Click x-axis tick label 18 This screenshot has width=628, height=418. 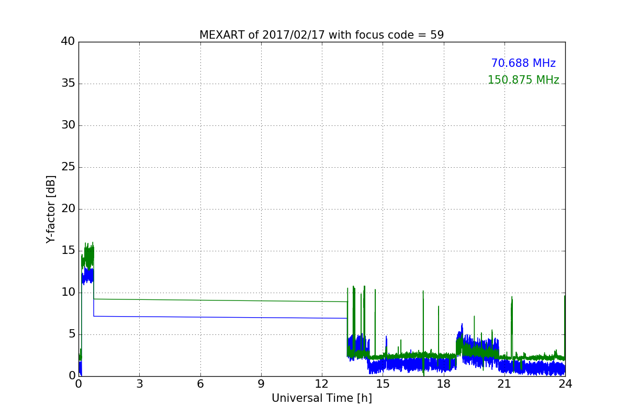(x=444, y=384)
